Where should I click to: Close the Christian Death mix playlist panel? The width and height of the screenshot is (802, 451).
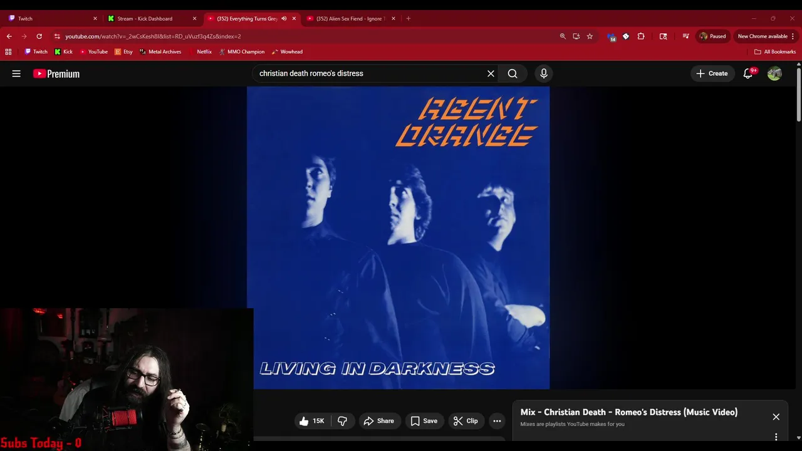tap(776, 417)
